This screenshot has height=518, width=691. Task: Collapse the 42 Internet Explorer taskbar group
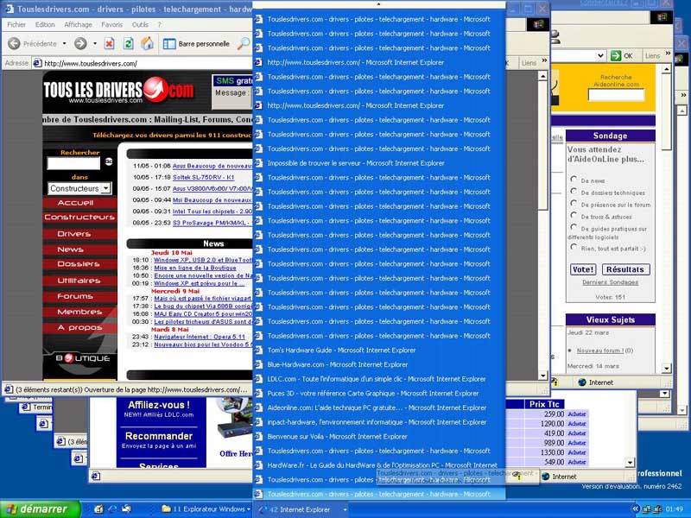tap(301, 509)
